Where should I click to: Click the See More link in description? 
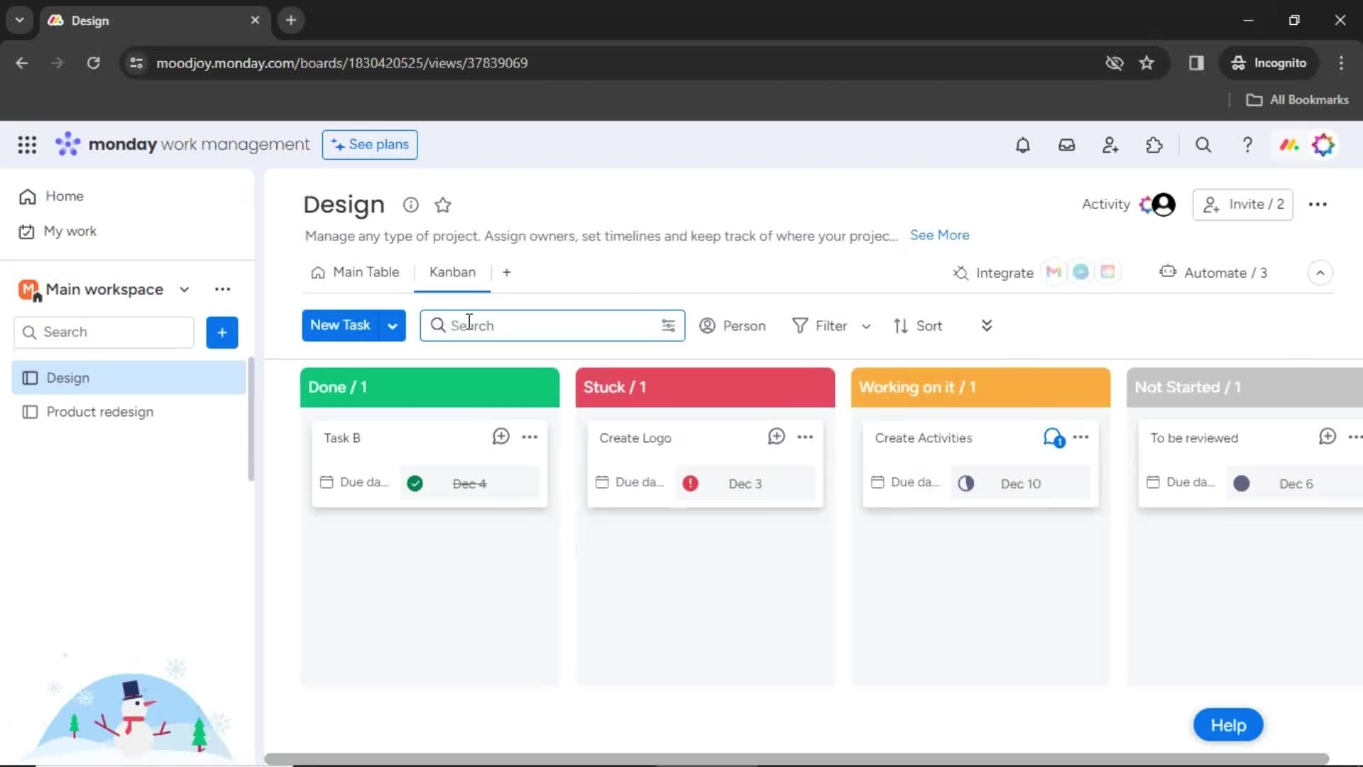pos(939,234)
